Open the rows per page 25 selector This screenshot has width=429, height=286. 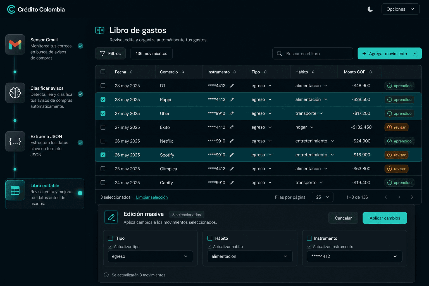coord(323,197)
